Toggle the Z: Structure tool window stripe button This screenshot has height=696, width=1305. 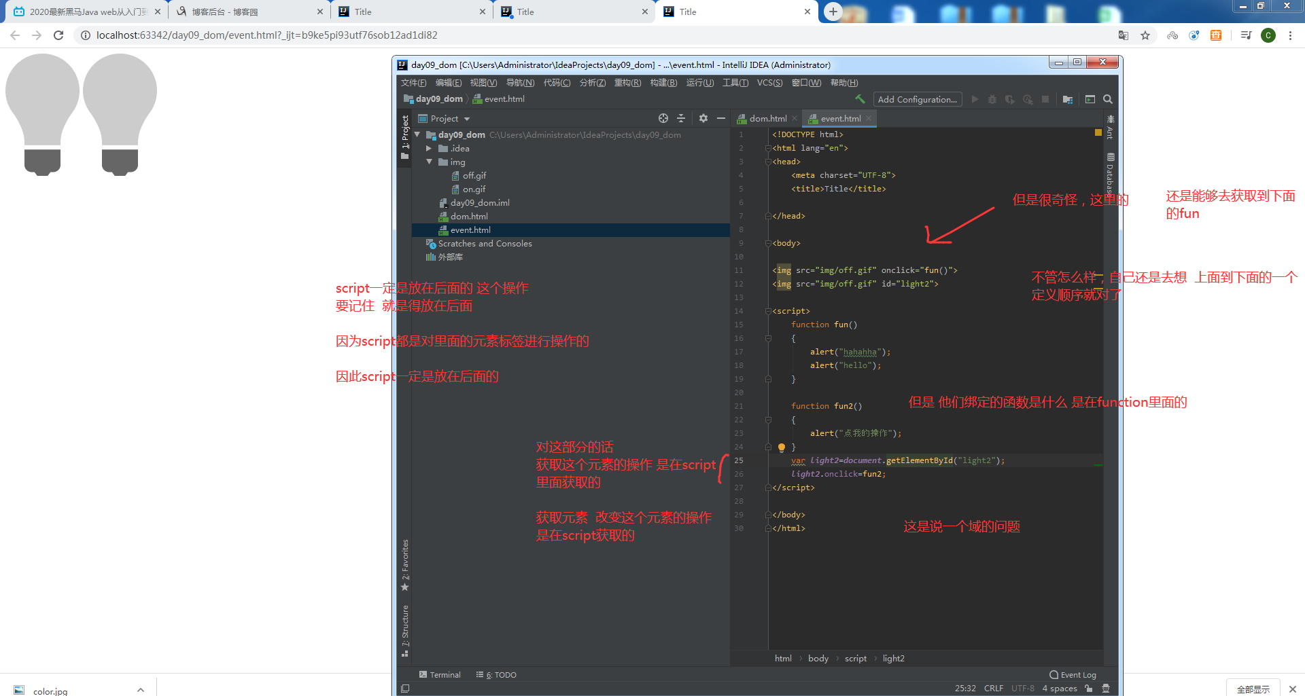(405, 631)
